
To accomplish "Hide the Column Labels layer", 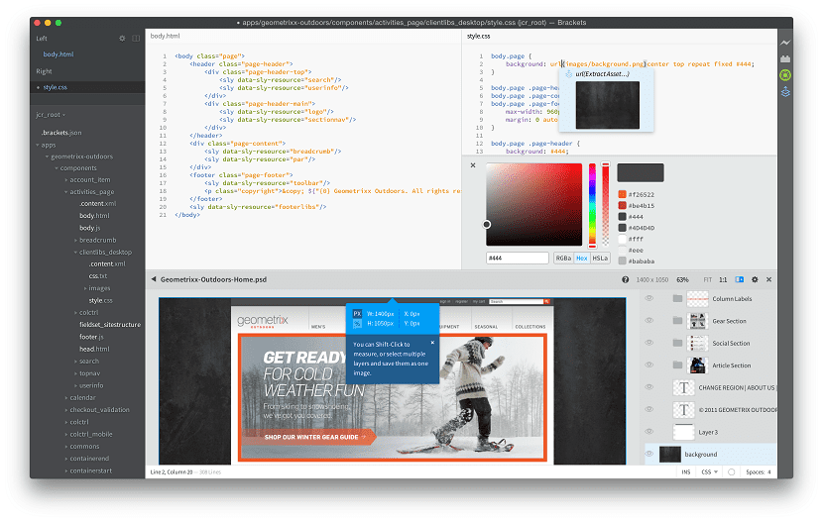I will [649, 298].
